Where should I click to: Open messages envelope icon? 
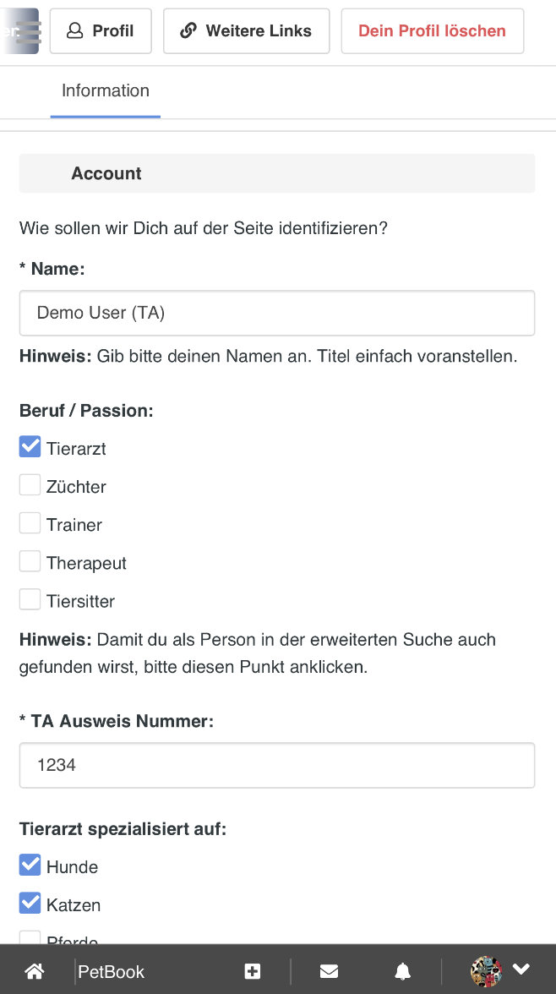coord(329,970)
